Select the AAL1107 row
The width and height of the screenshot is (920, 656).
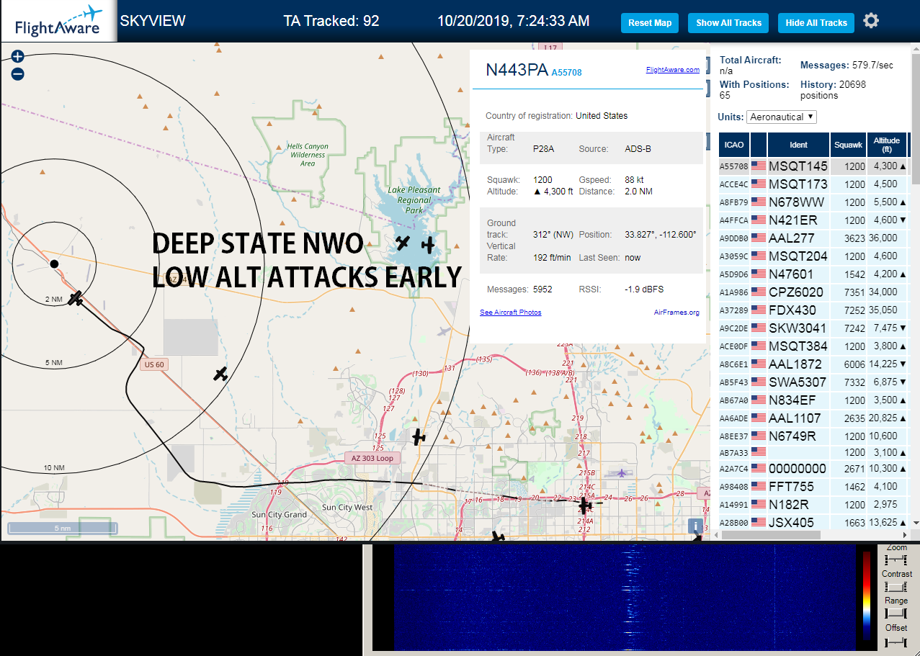813,418
